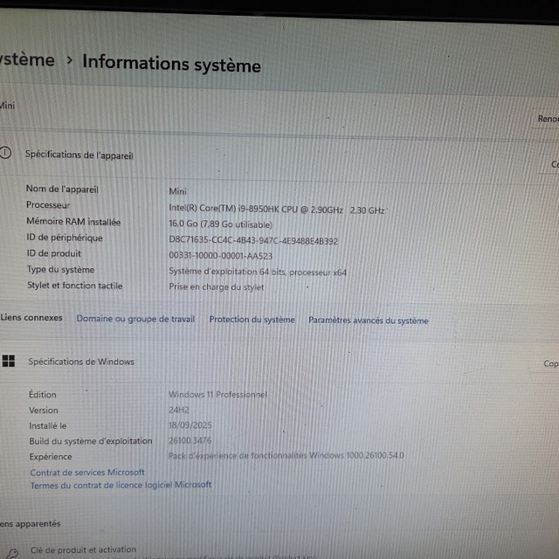Open Domaine ou groupe de travail link
The width and height of the screenshot is (559, 559).
136,318
